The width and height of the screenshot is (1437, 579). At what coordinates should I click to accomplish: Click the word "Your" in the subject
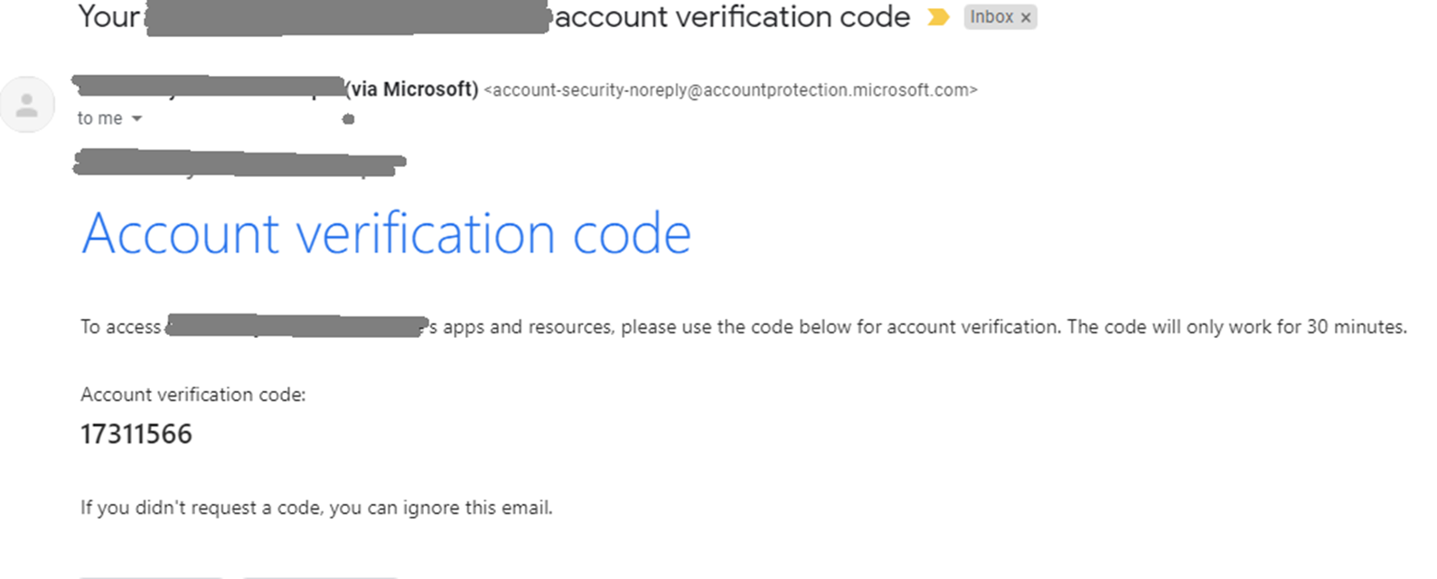(x=109, y=17)
